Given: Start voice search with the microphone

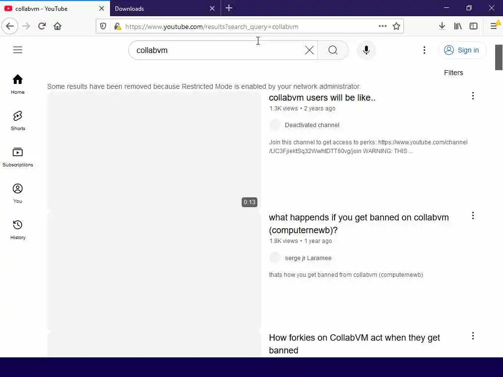Looking at the screenshot, I should tap(366, 50).
